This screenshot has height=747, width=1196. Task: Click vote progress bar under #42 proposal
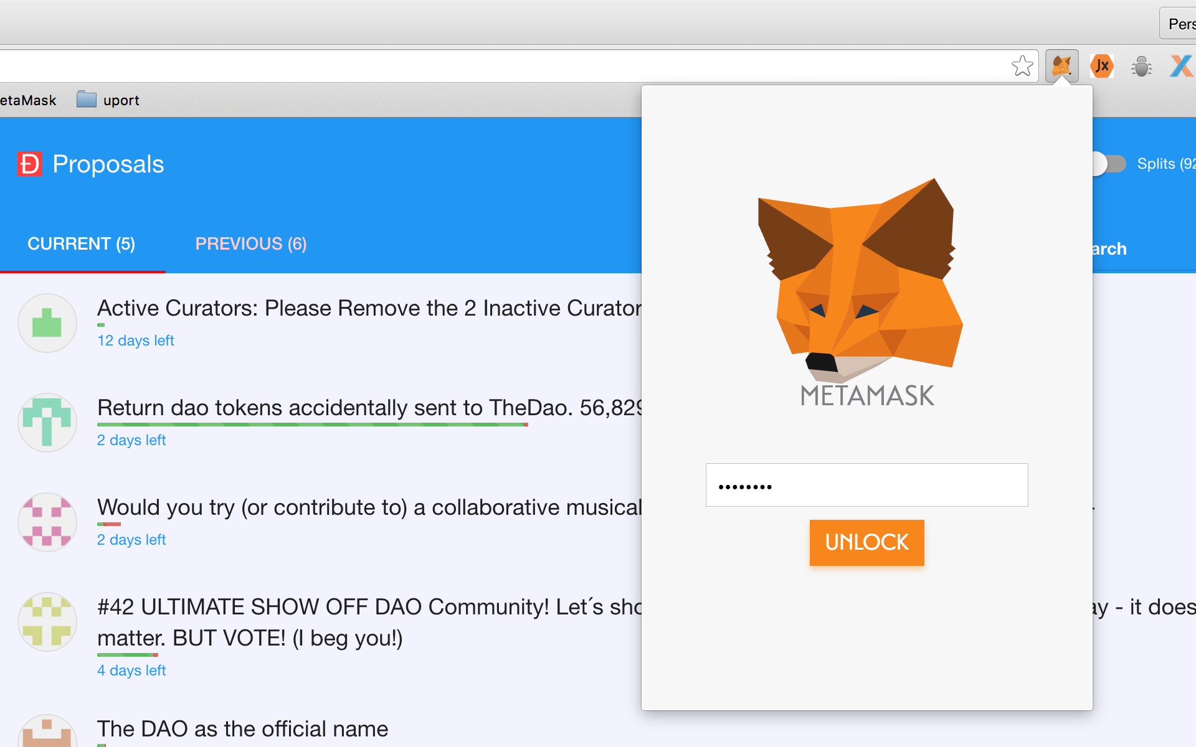[128, 655]
